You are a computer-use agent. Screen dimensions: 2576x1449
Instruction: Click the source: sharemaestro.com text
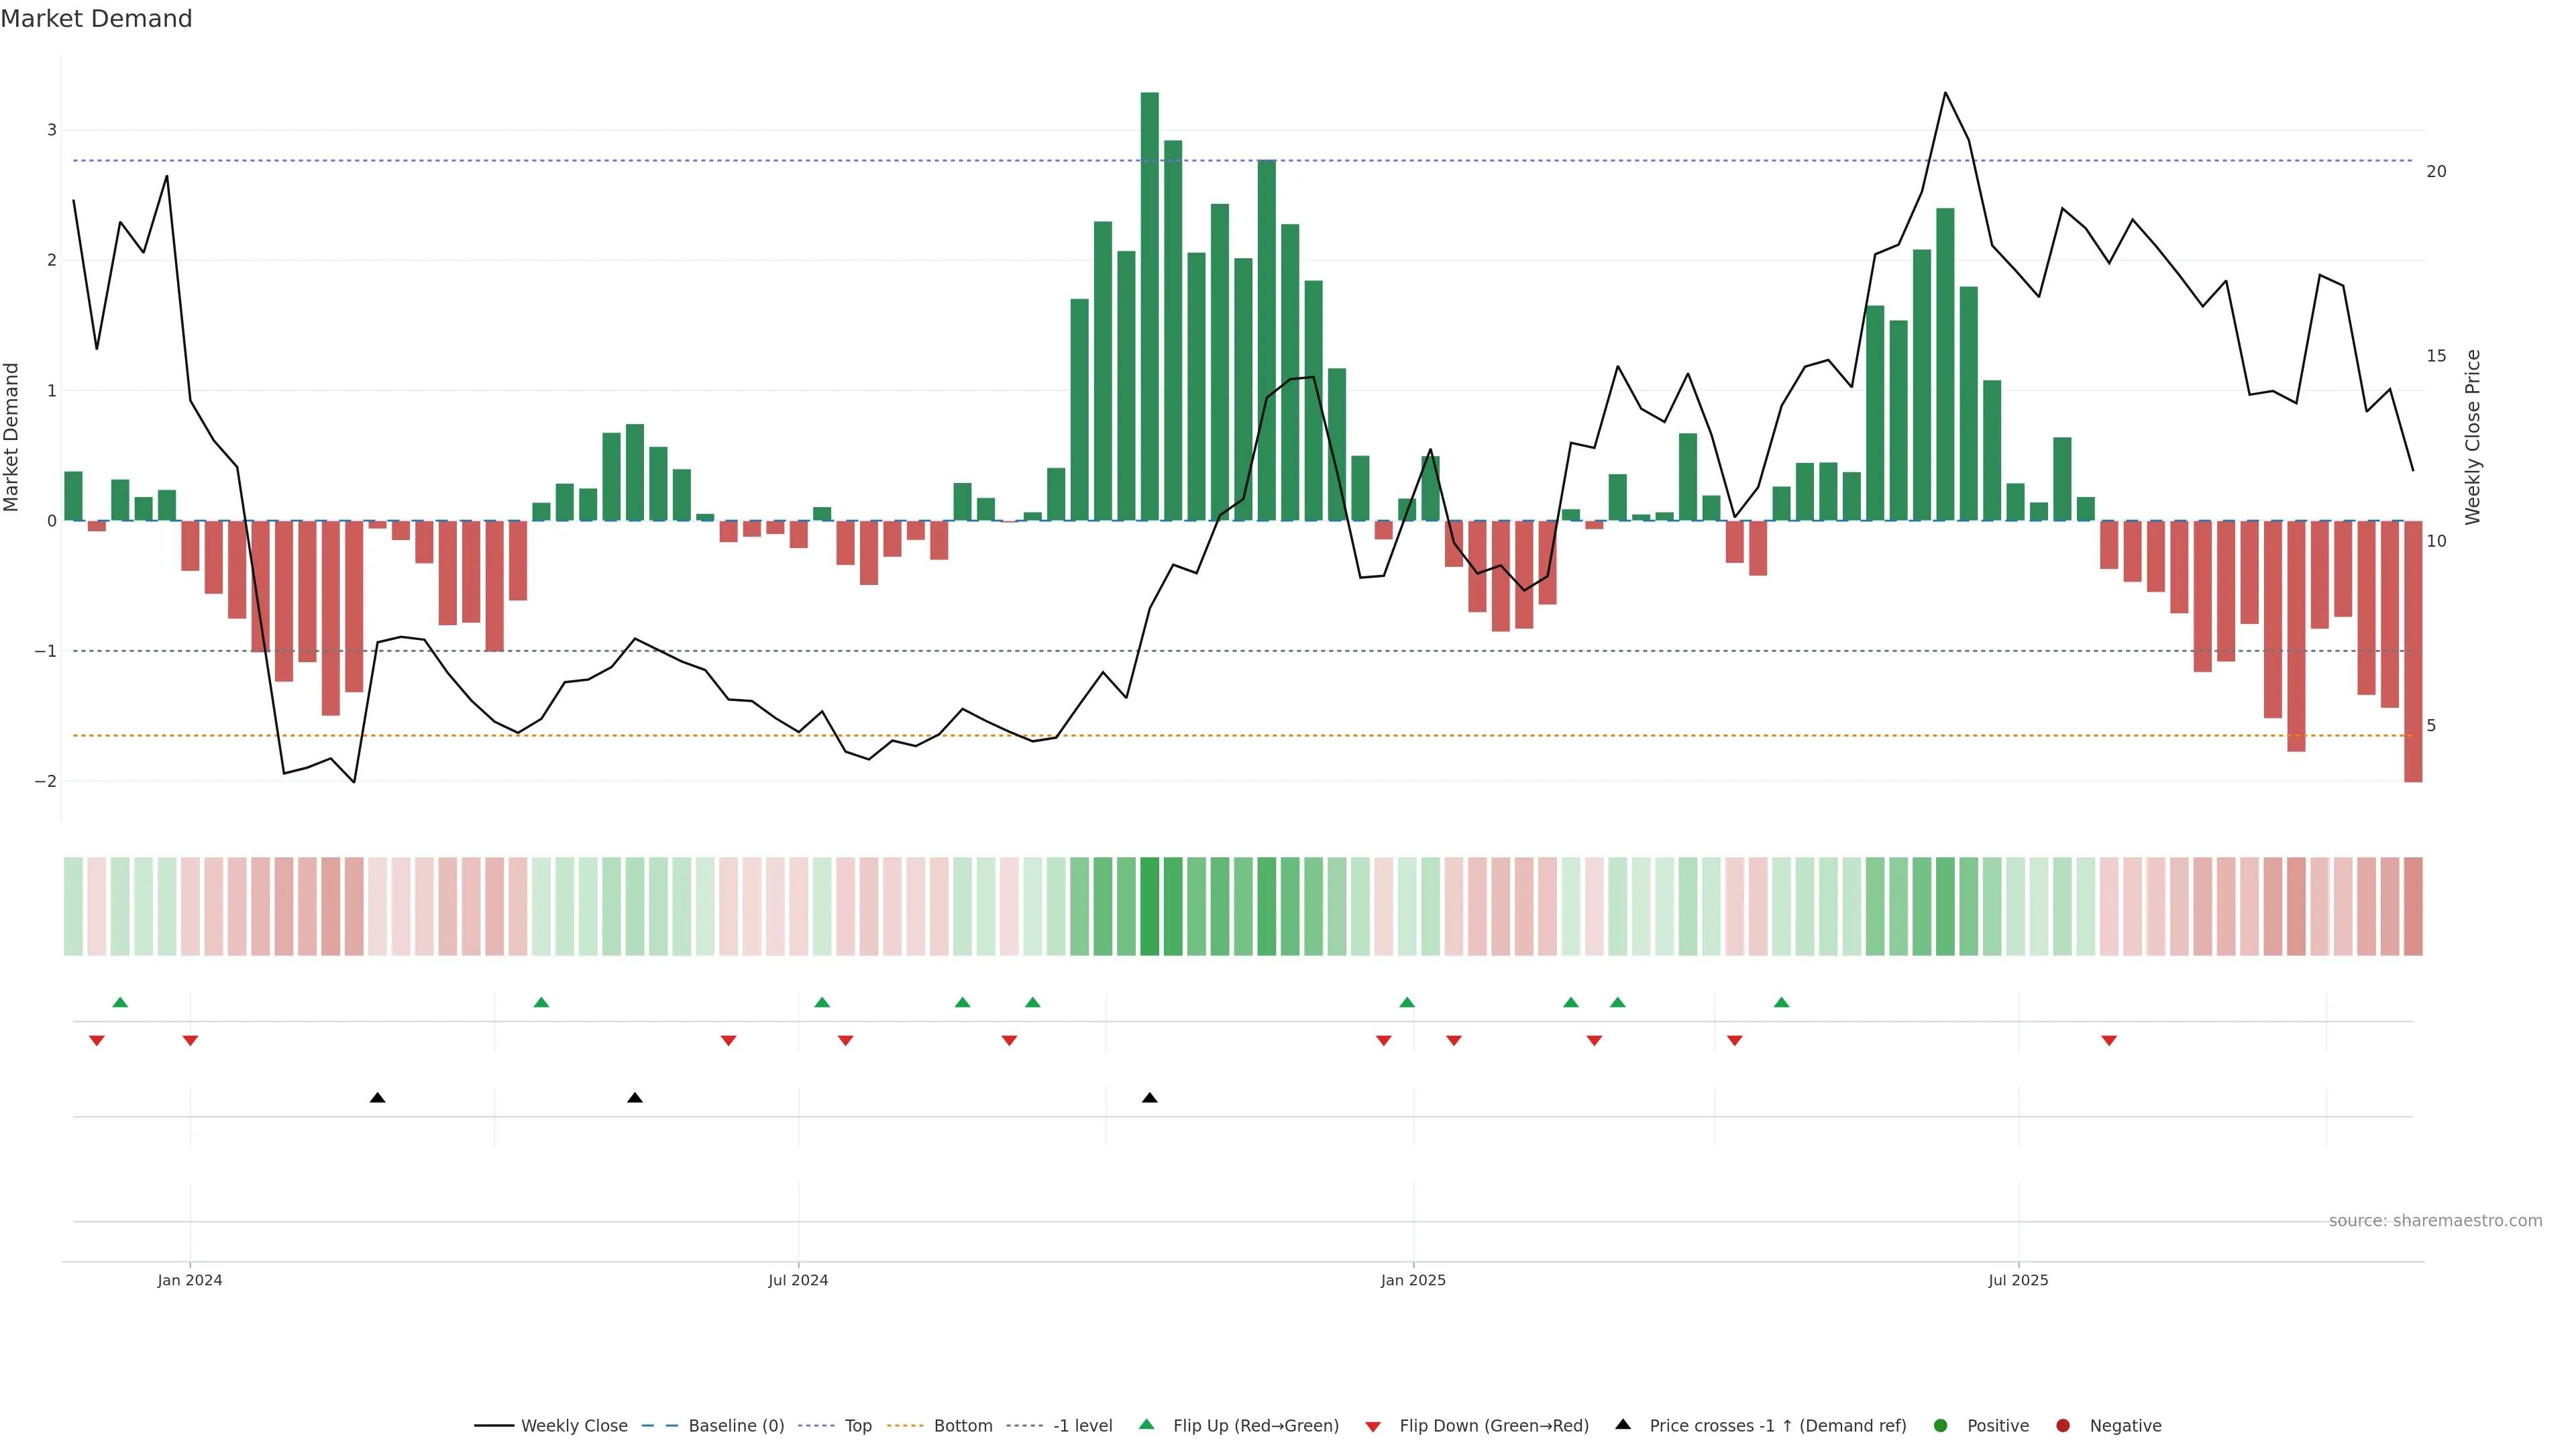2435,1220
